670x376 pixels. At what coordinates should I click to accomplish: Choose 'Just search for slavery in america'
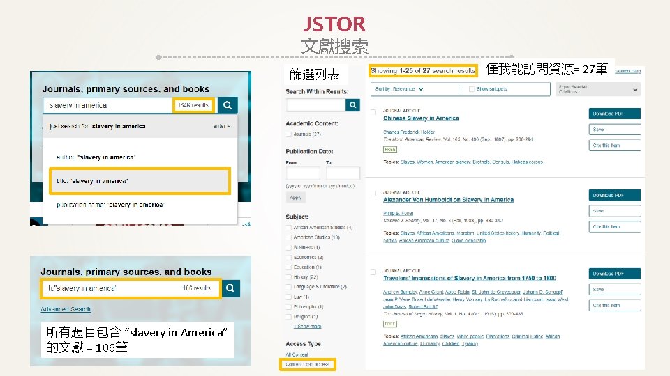tap(140, 126)
